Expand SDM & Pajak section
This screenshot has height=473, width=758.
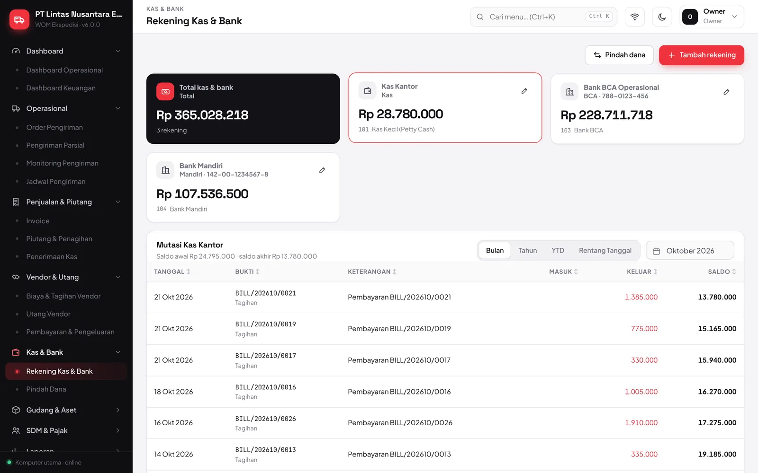[x=66, y=430]
